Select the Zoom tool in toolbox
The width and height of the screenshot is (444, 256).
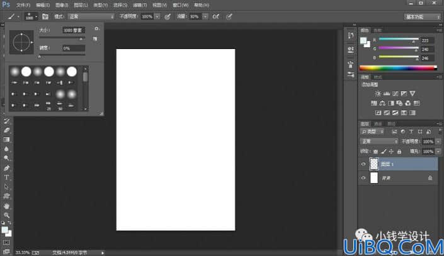(x=6, y=215)
